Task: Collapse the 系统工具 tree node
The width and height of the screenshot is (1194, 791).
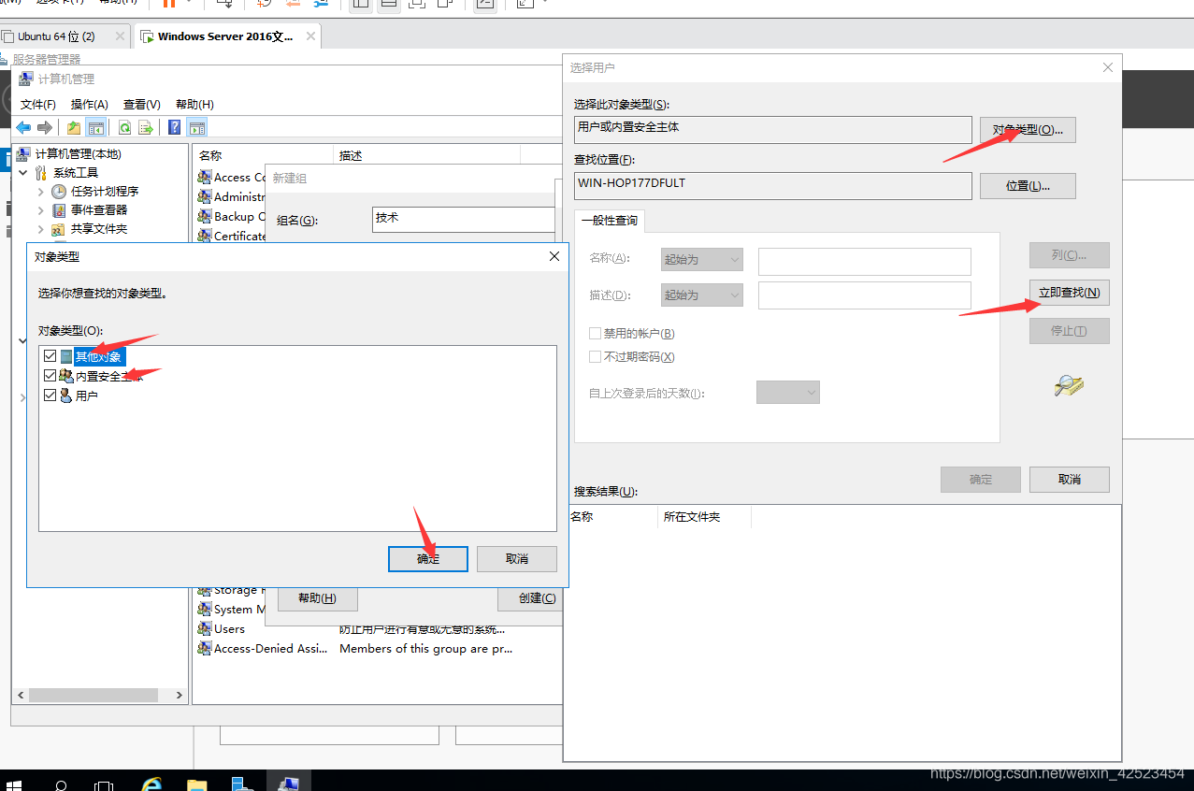Action: tap(23, 173)
